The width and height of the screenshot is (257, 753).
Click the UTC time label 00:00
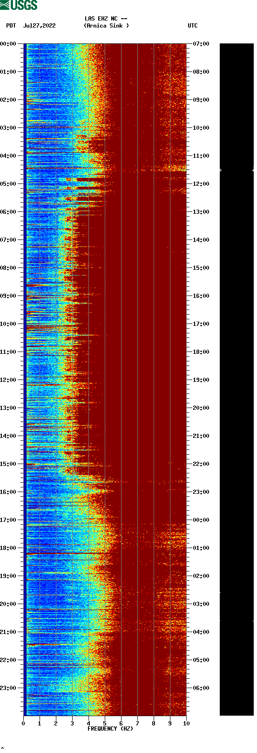(201, 520)
